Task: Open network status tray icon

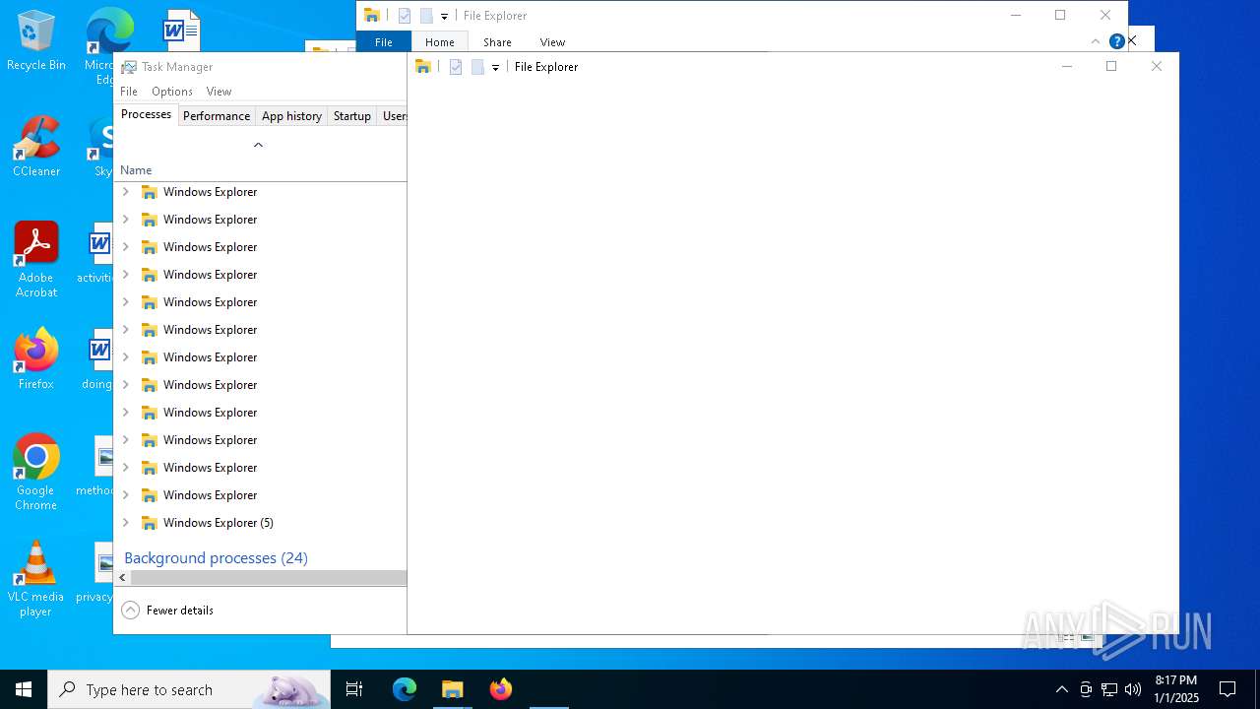Action: pyautogui.click(x=1109, y=689)
